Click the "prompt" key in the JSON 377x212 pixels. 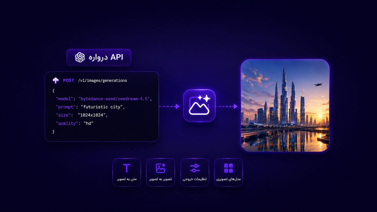66,107
